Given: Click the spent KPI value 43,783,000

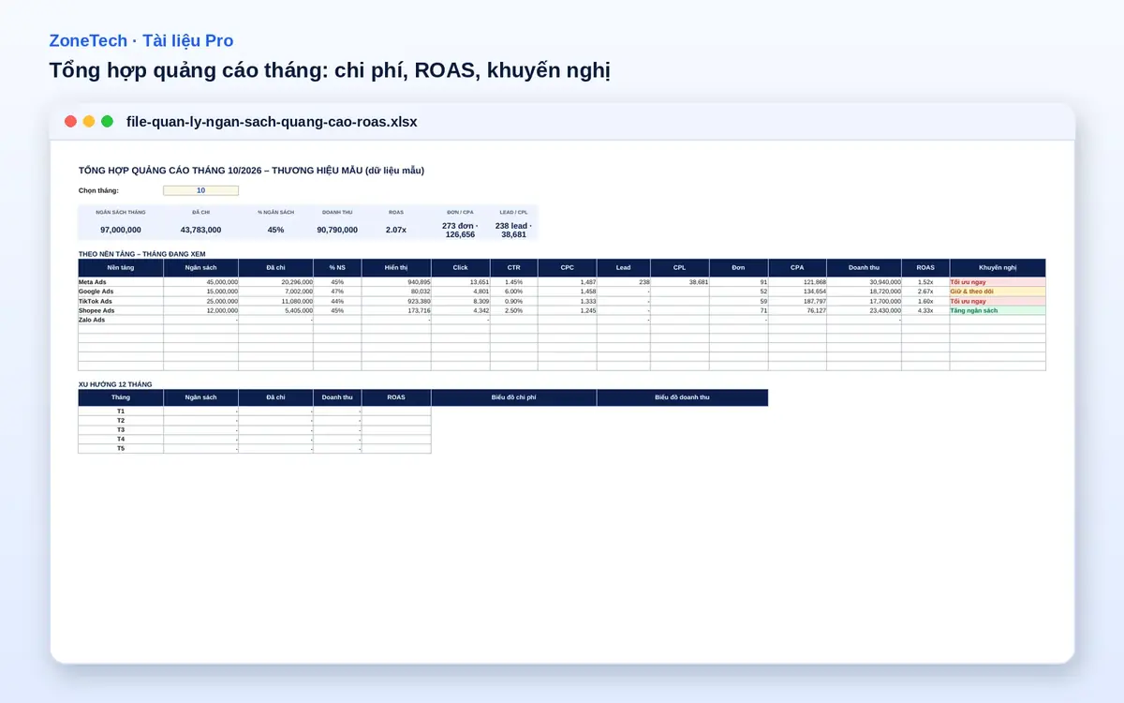Looking at the screenshot, I should [x=200, y=230].
